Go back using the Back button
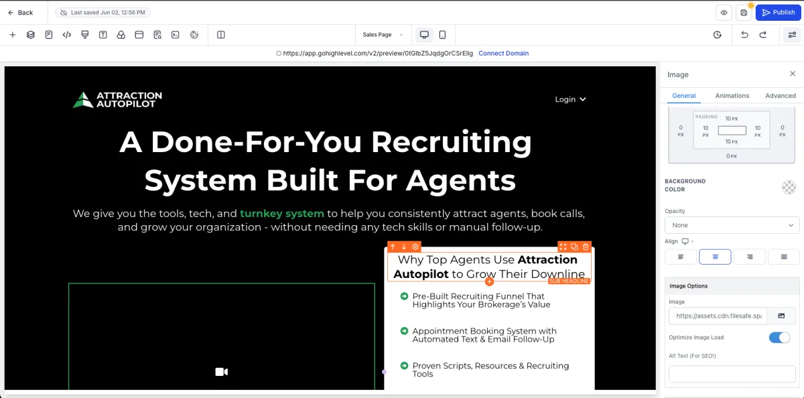Viewport: 804px width, 398px height. (x=20, y=13)
